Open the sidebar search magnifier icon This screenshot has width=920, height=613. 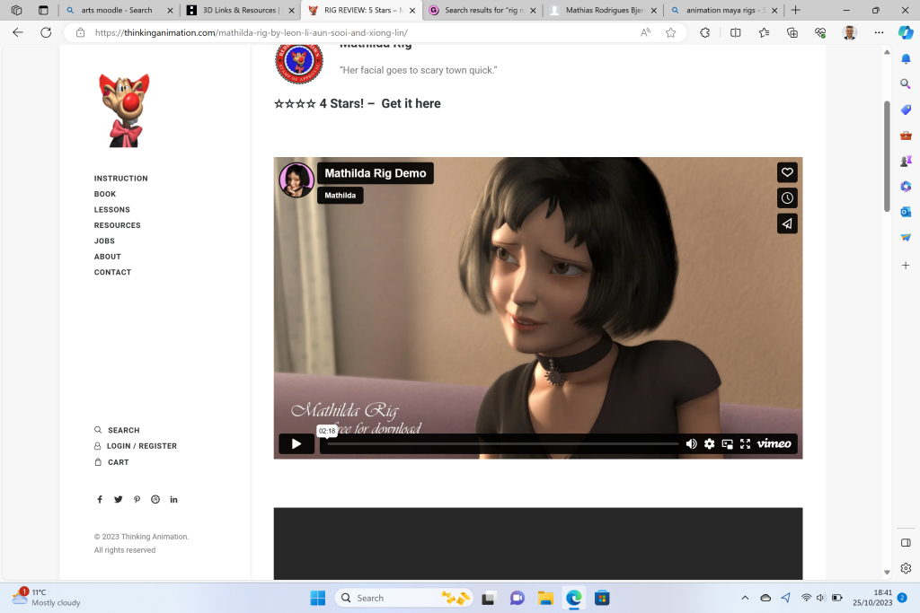pyautogui.click(x=906, y=83)
